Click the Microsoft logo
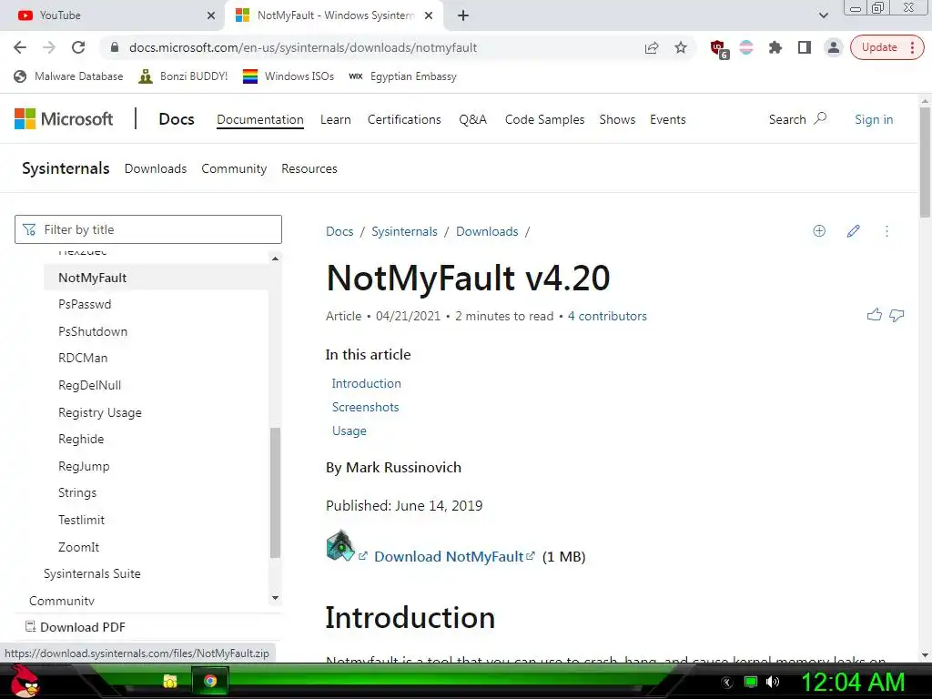The height and width of the screenshot is (699, 932). coord(64,119)
